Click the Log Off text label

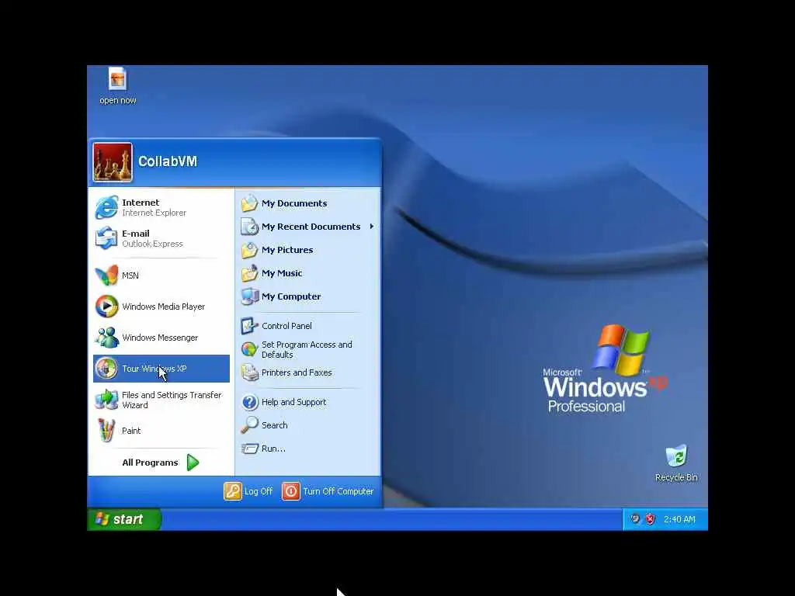coord(258,491)
